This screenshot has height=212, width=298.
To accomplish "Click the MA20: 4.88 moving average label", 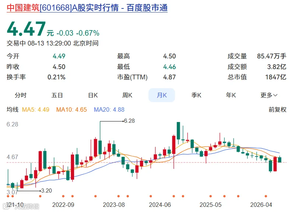I will (109, 109).
